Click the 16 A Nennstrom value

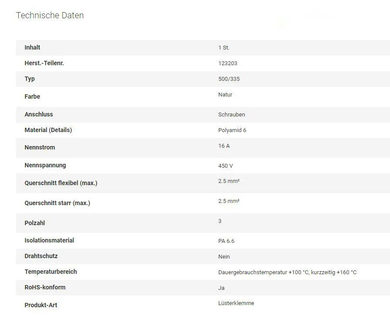pyautogui.click(x=224, y=146)
